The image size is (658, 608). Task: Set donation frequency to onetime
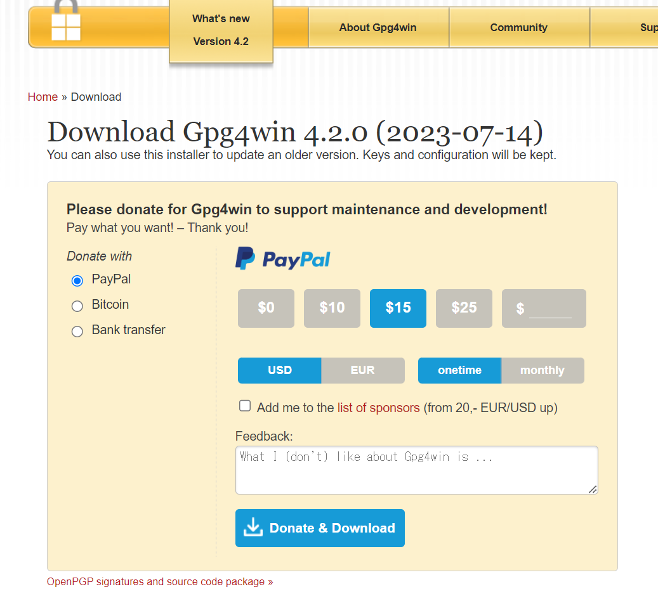tap(459, 370)
